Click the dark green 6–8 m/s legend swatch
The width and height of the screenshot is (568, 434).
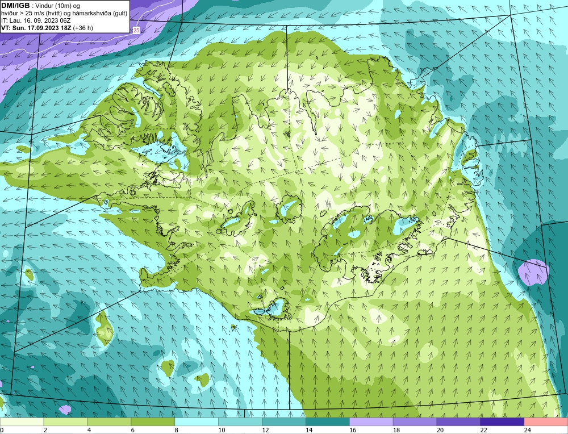pos(153,422)
